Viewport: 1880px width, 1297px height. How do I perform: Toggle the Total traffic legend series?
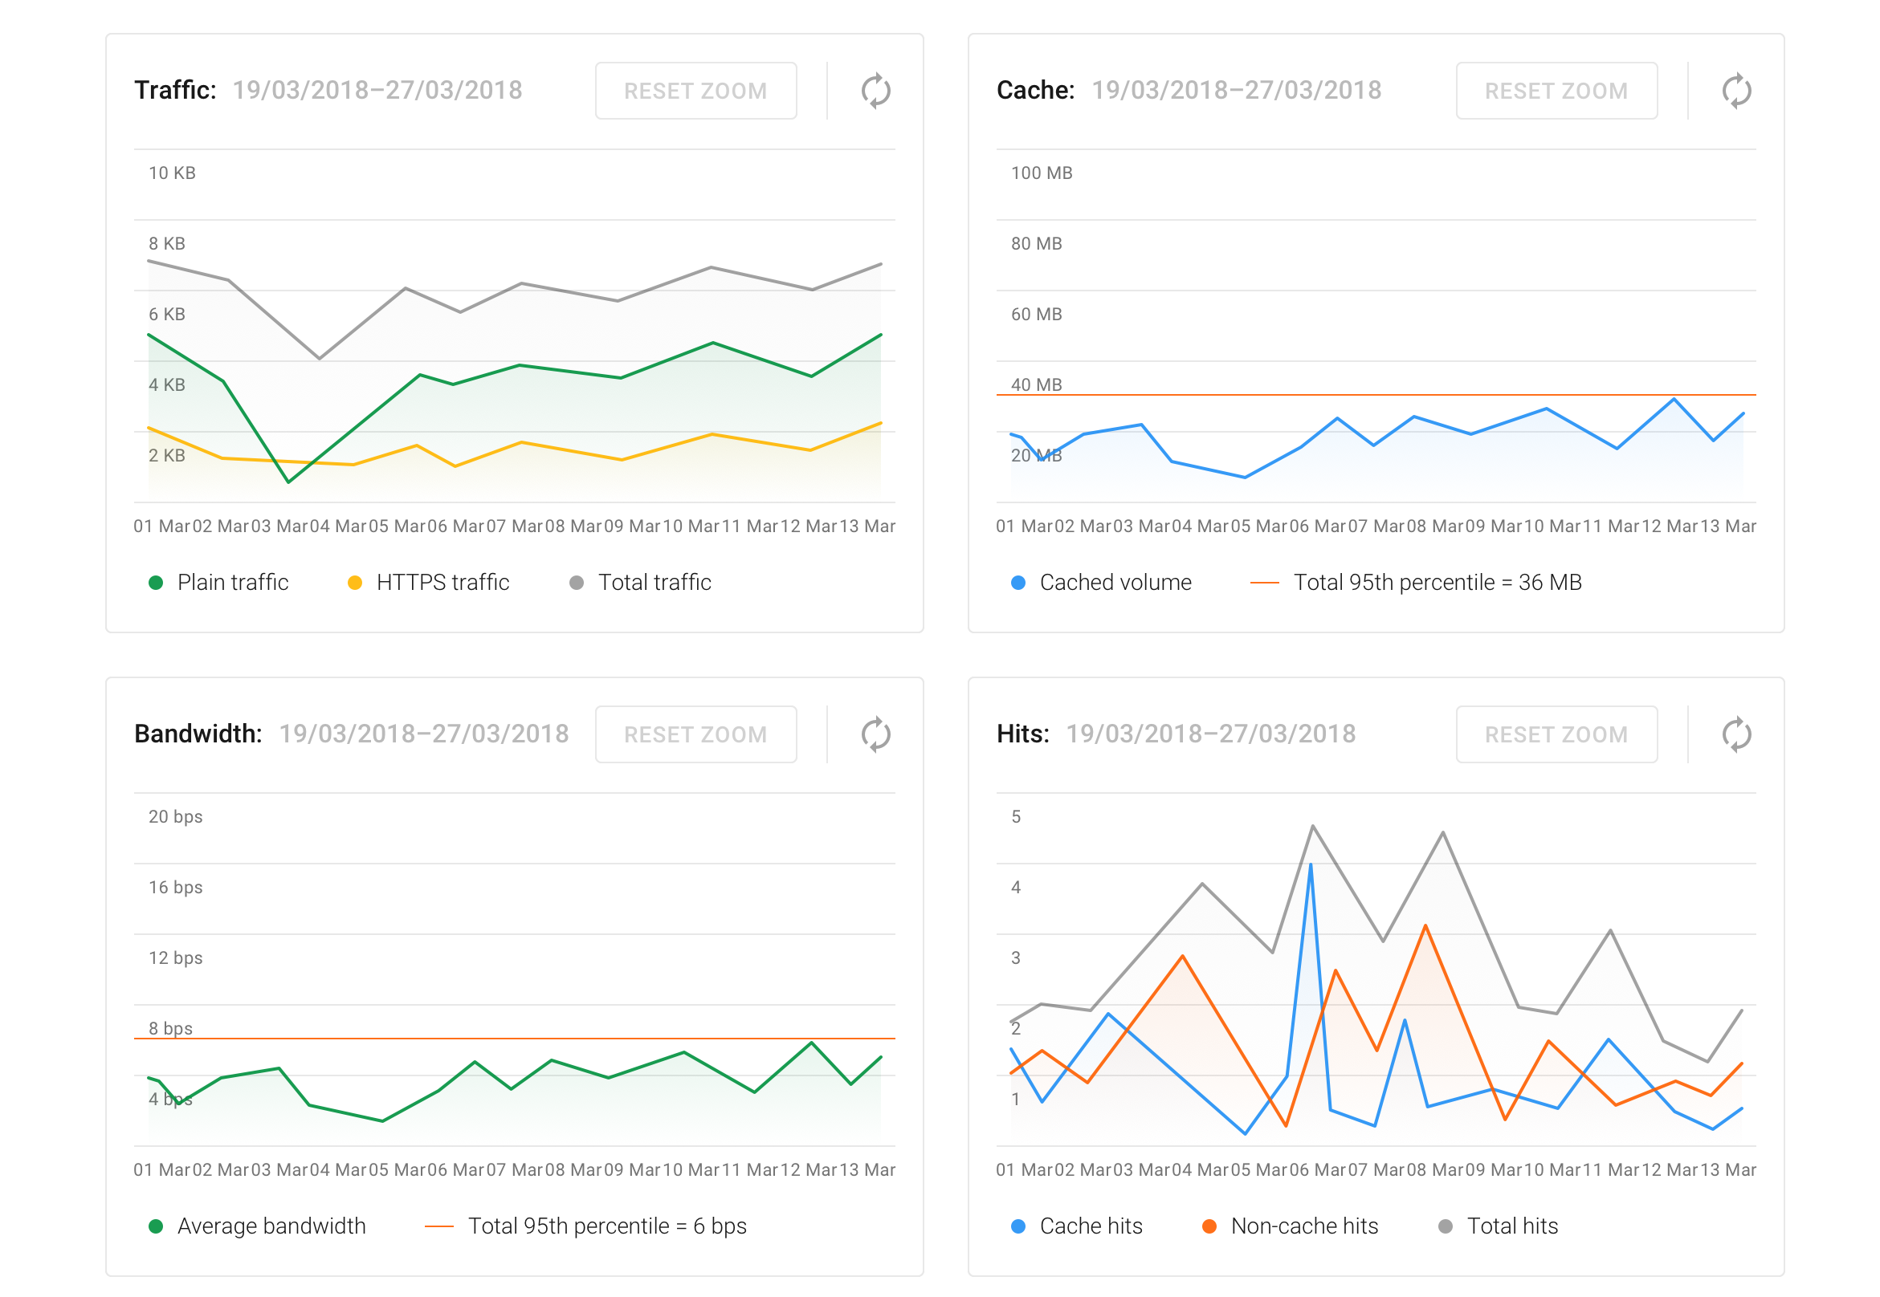(641, 582)
